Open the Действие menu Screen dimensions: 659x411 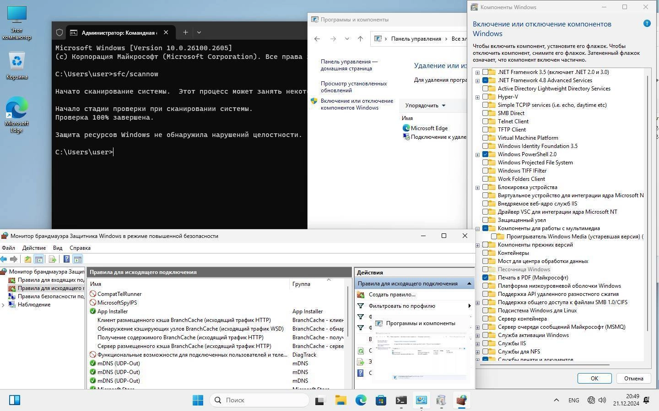click(34, 248)
